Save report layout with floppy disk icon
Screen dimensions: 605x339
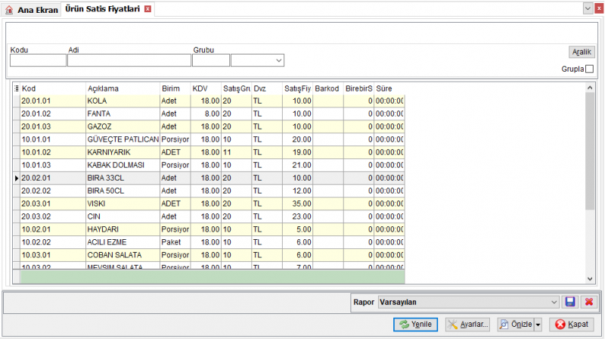pyautogui.click(x=570, y=302)
